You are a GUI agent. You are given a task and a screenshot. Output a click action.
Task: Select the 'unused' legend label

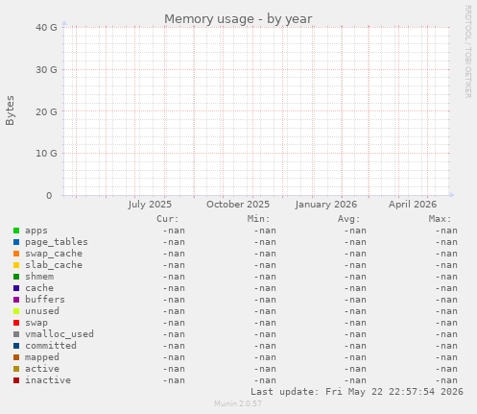tap(42, 311)
